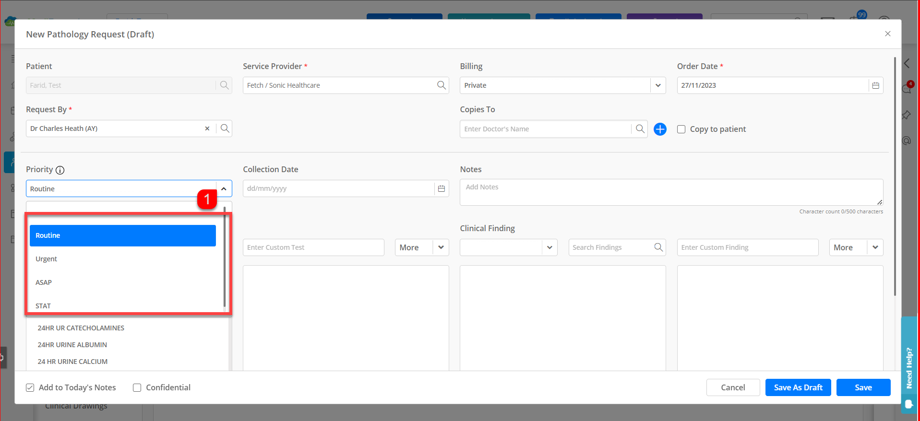Choose ASAP from the Priority list

click(123, 282)
